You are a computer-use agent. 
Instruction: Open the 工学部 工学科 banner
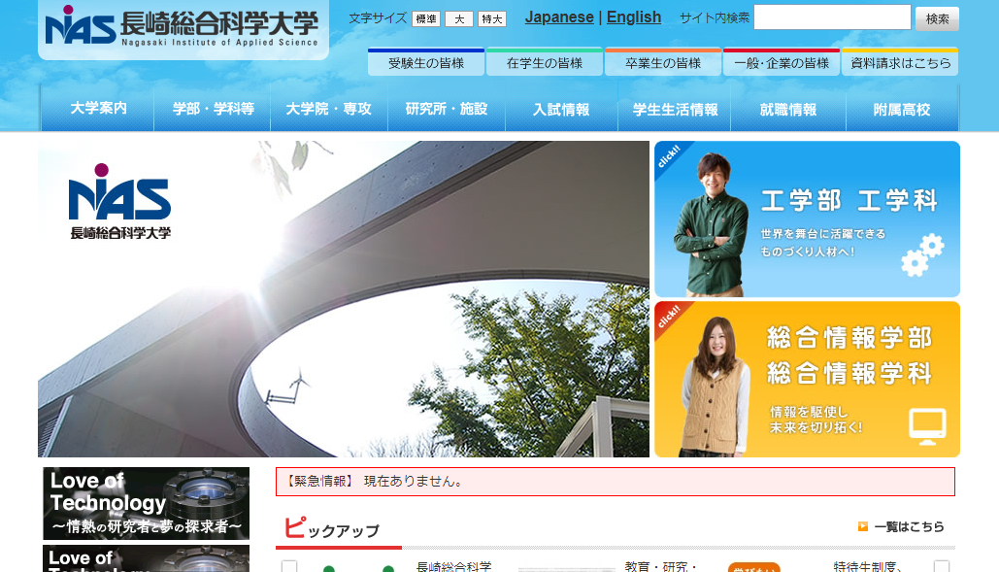pyautogui.click(x=807, y=219)
